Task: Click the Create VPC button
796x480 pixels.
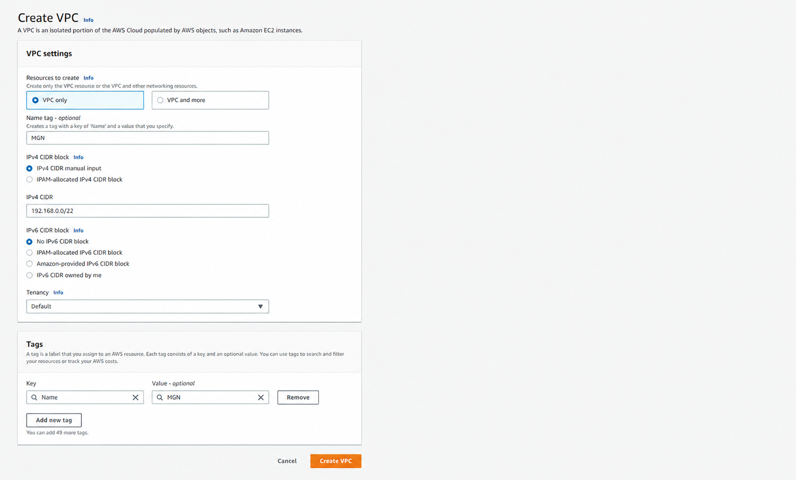Action: (x=336, y=461)
